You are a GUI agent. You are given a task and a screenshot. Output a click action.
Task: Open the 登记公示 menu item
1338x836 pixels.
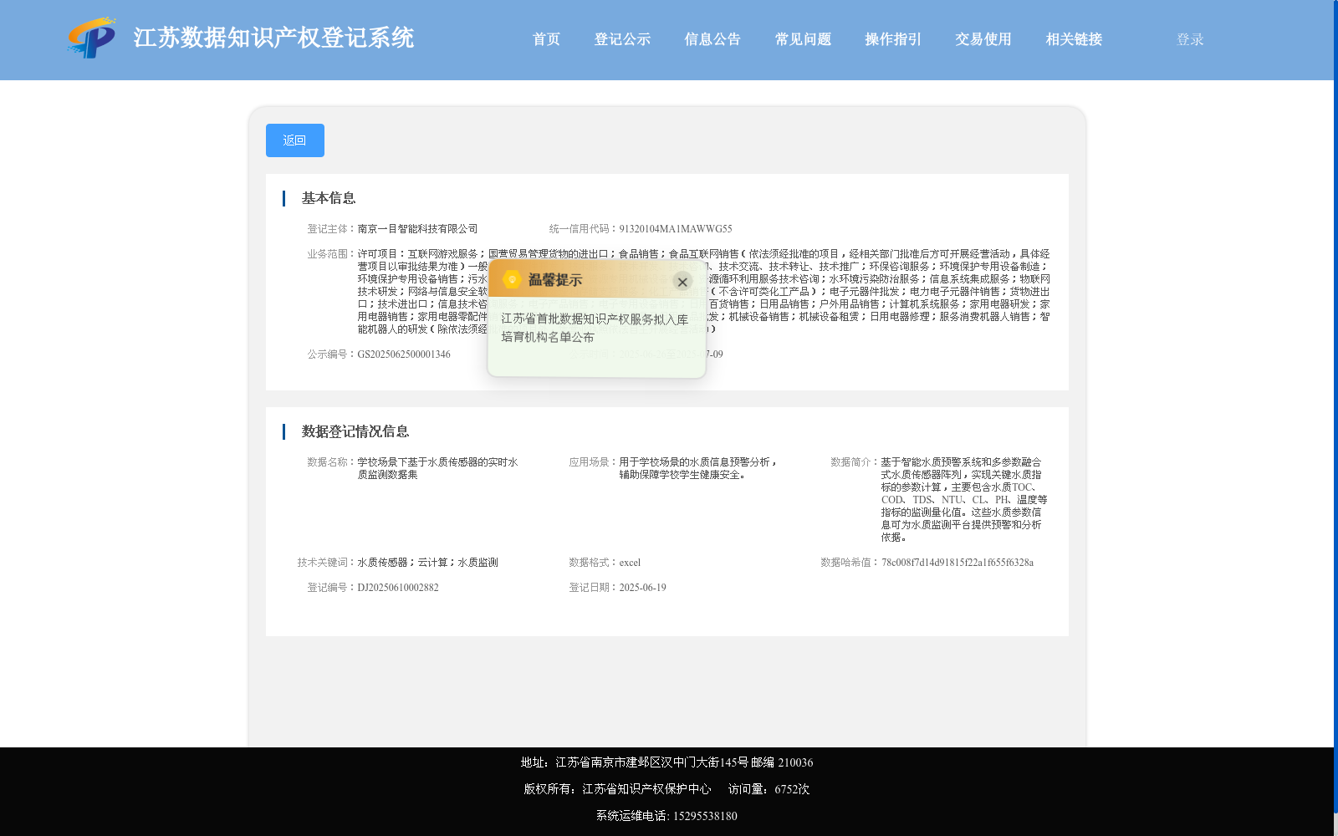click(622, 39)
